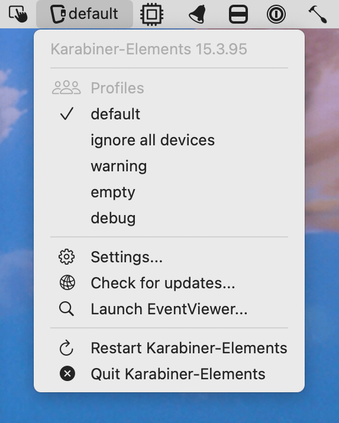Click the X circle quit icon
The height and width of the screenshot is (423, 339).
pyautogui.click(x=67, y=373)
